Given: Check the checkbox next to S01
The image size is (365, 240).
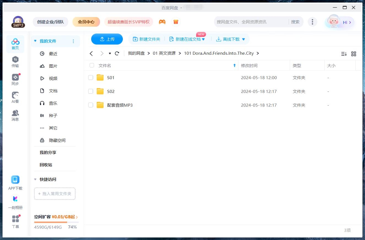Looking at the screenshot, I should (91, 78).
